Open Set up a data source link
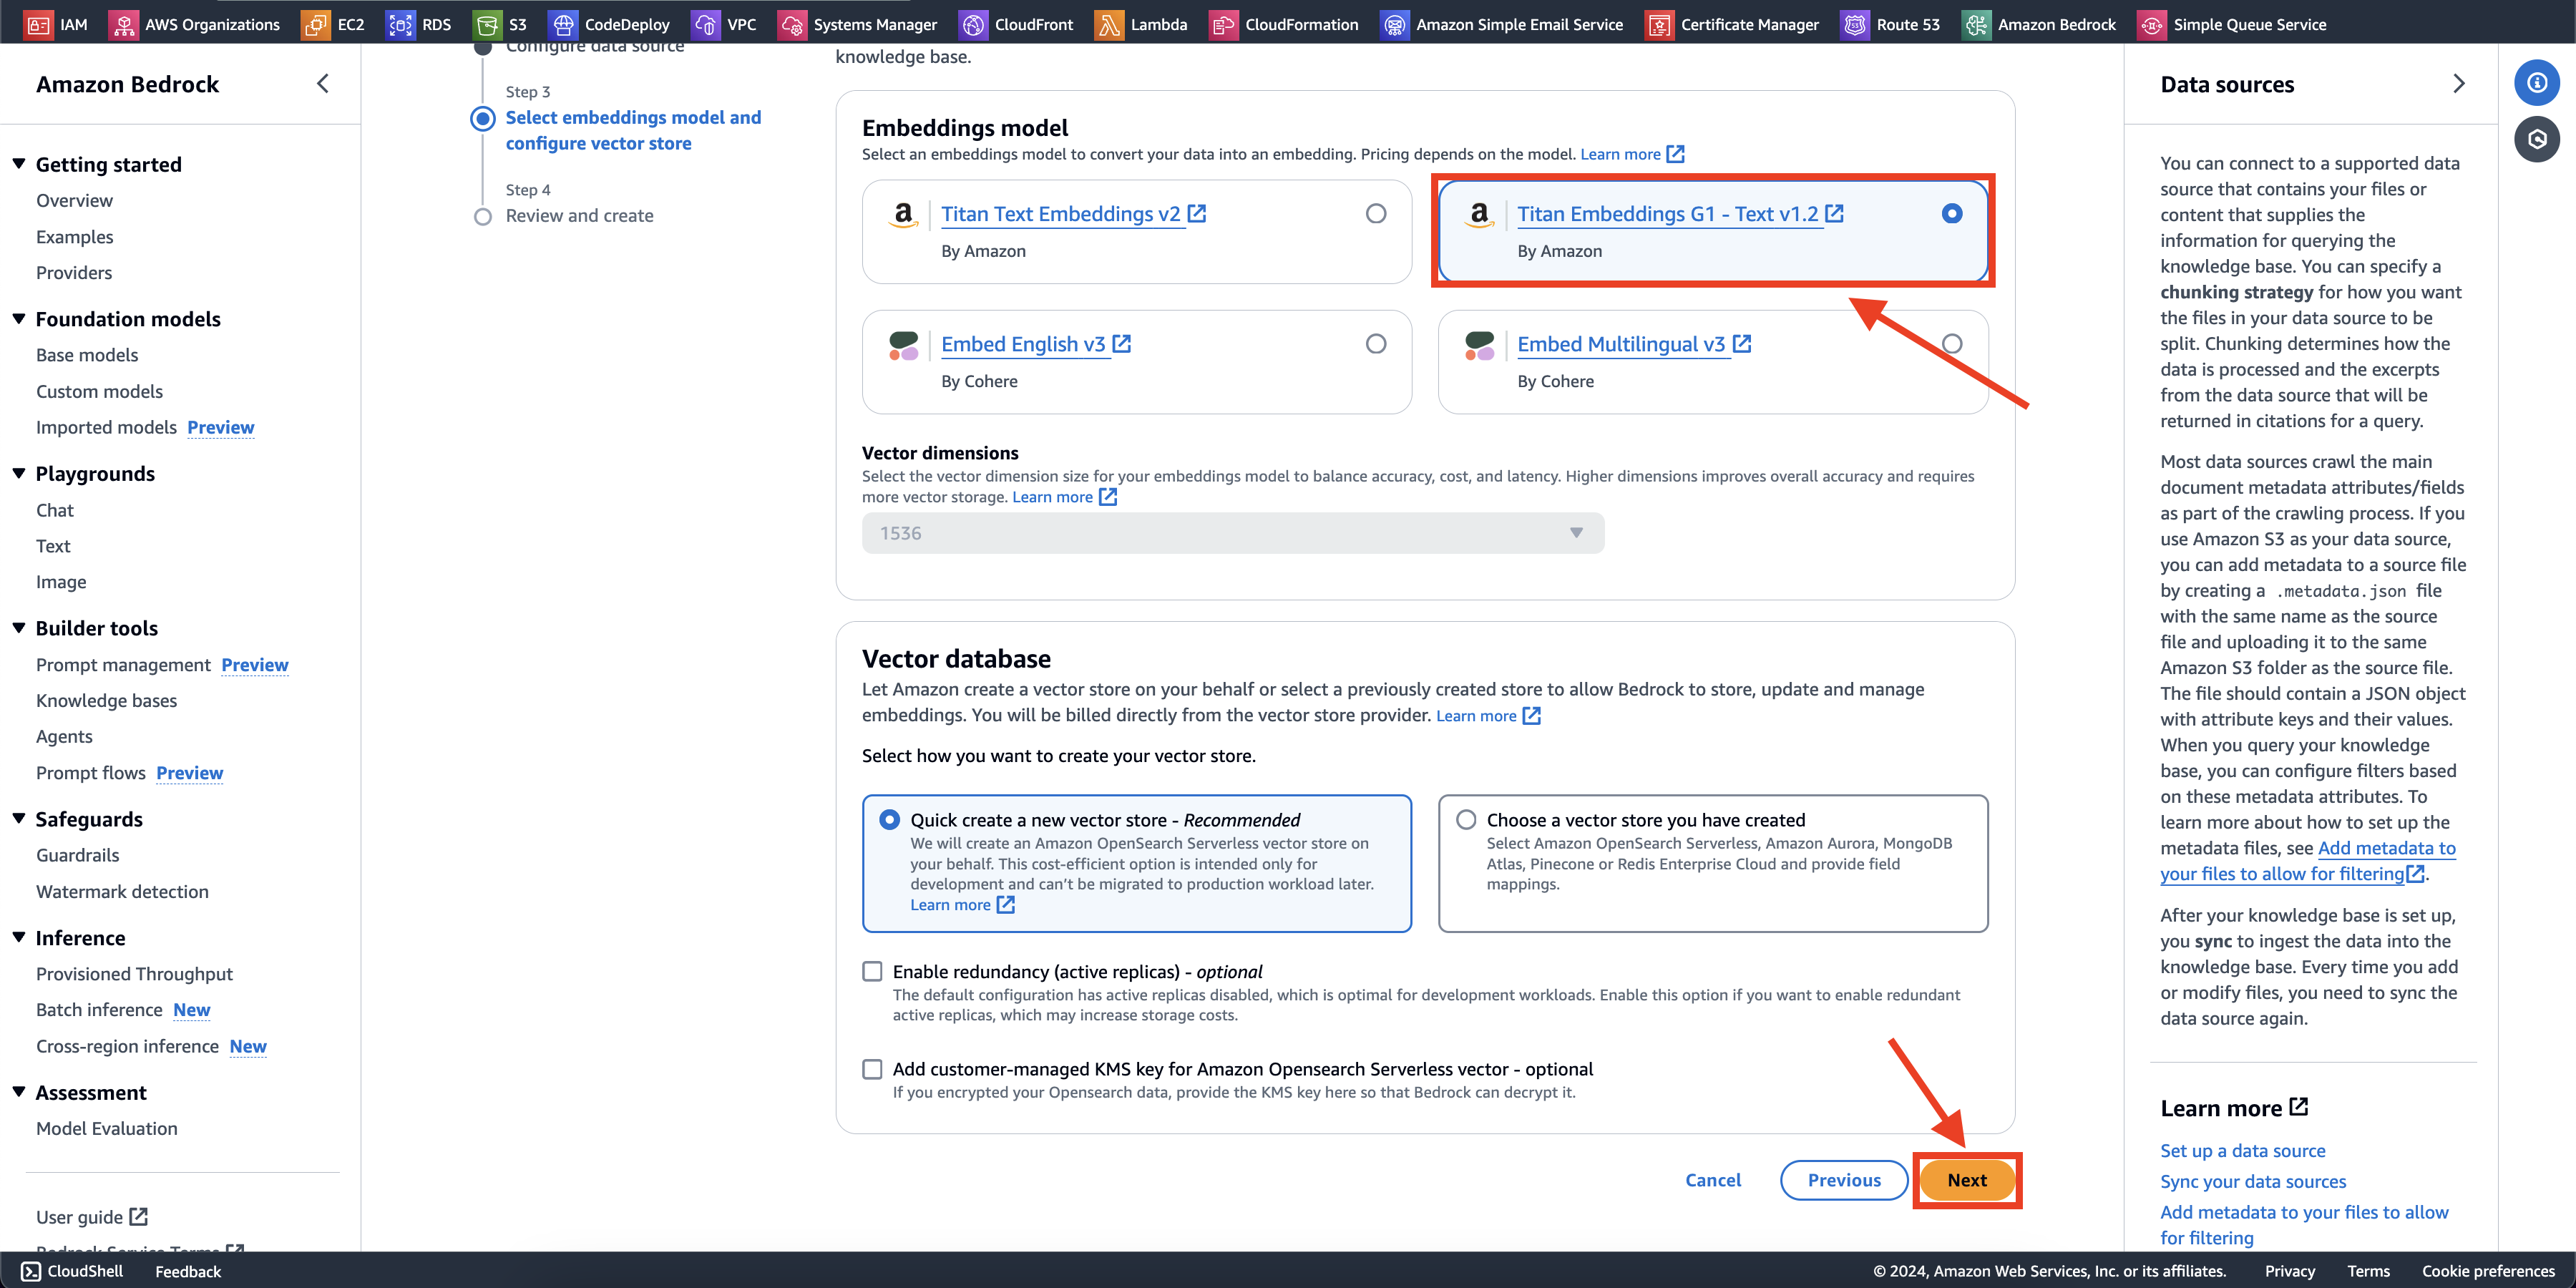2576x1288 pixels. click(x=2243, y=1150)
